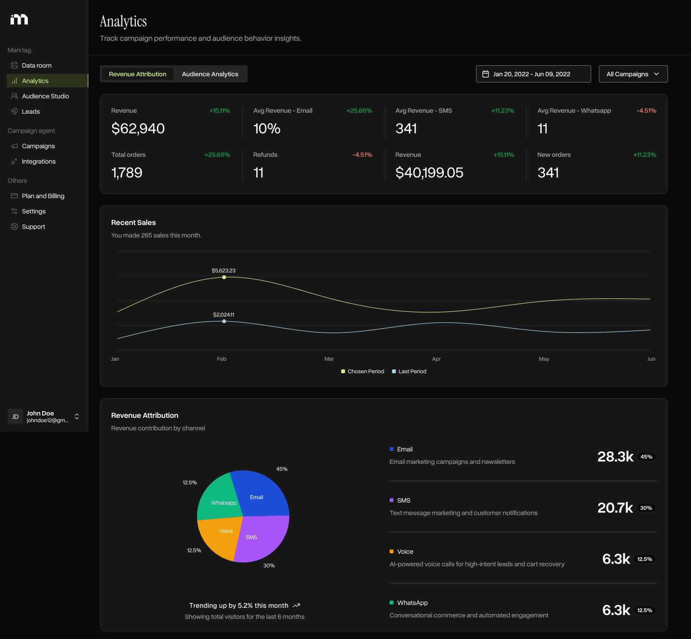Open the All Campaigns dropdown
The image size is (691, 639).
(x=633, y=74)
